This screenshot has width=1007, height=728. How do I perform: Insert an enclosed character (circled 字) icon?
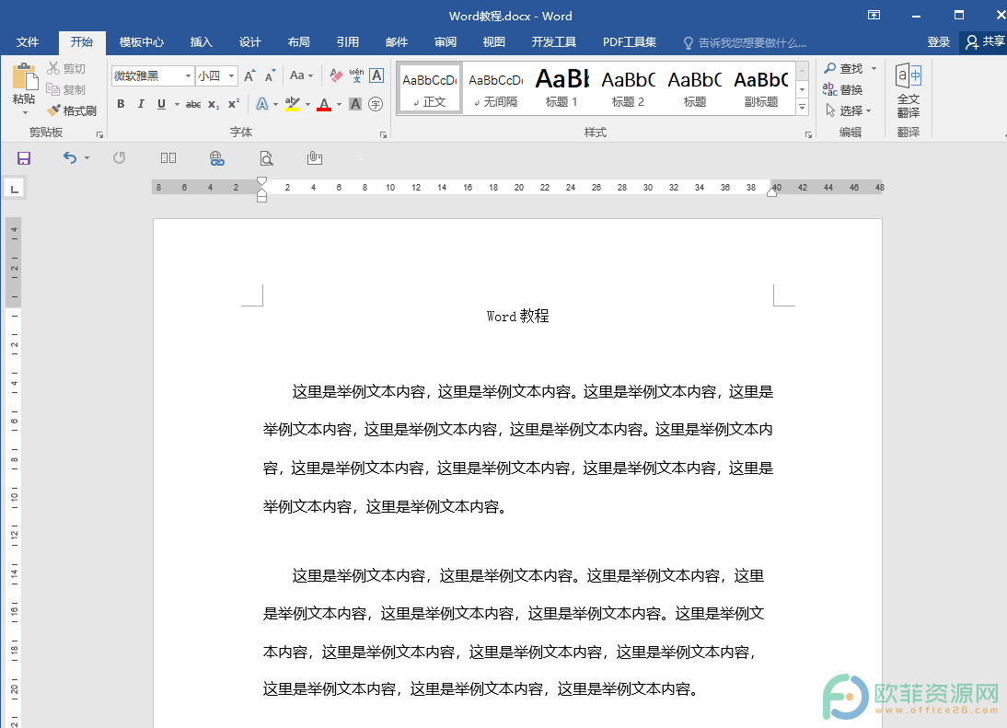(x=376, y=103)
